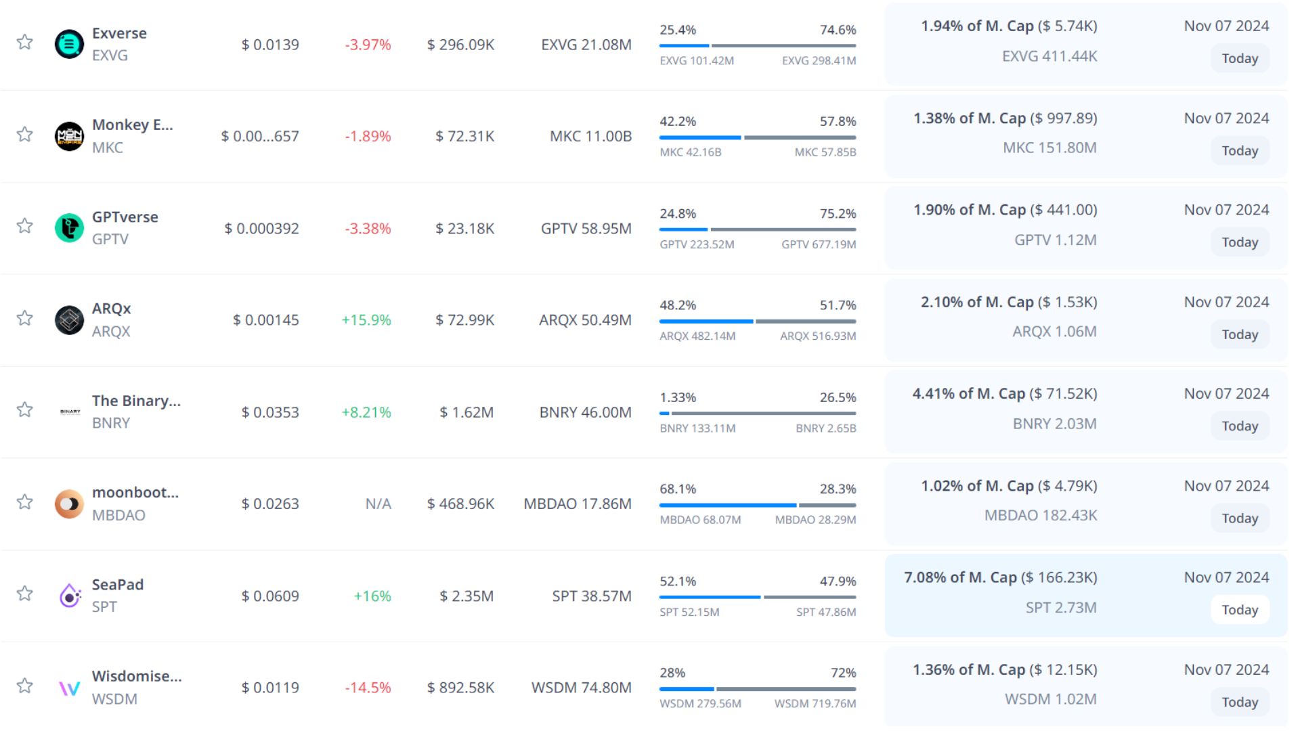Toggle favorite star for ARQx
This screenshot has height=731, width=1300.
tap(25, 318)
